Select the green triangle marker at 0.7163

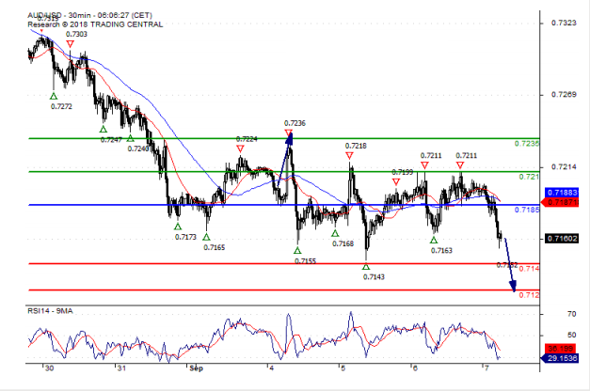pyautogui.click(x=435, y=240)
